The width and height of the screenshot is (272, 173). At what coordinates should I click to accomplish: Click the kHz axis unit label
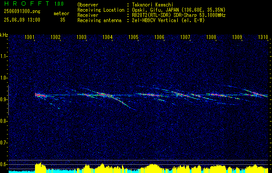[x=4, y=35]
